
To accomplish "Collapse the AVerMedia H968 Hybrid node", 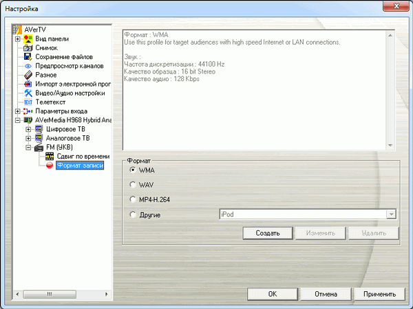I will coord(17,120).
